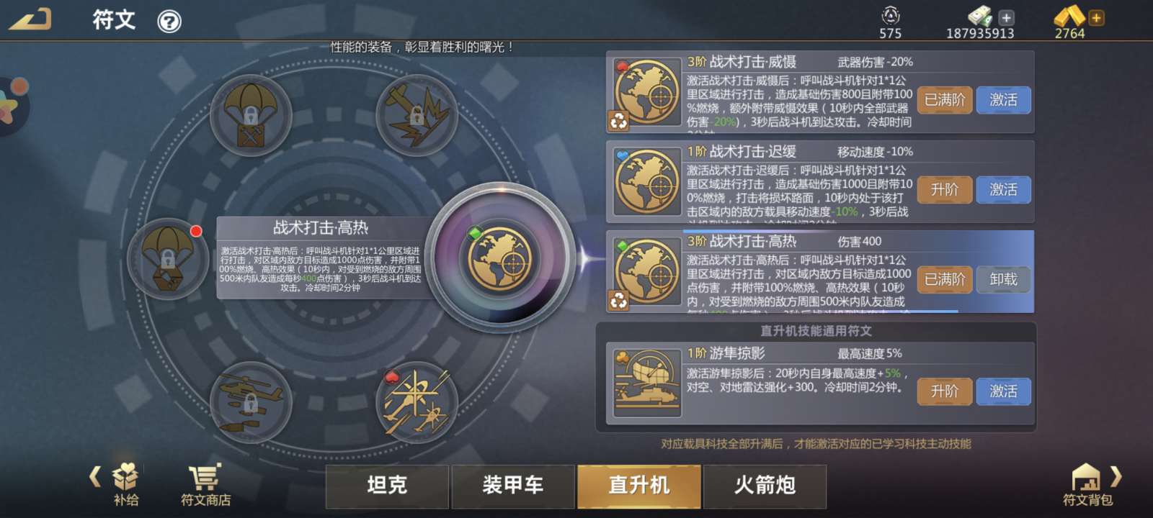Select the helicopter missile rune slot
Viewport: 1153px width, 518px height.
coord(417,402)
